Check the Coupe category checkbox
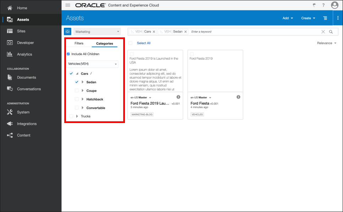Screen dimensions: 343x212 coord(77,91)
